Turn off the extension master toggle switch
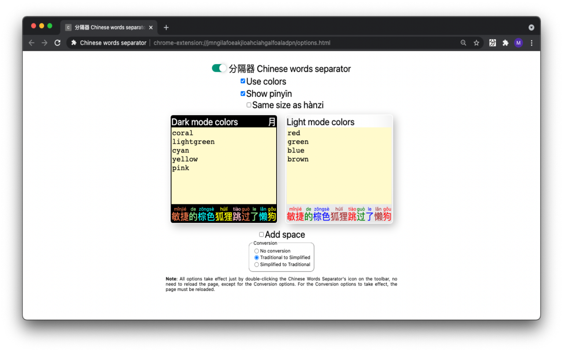563x352 pixels. (219, 68)
